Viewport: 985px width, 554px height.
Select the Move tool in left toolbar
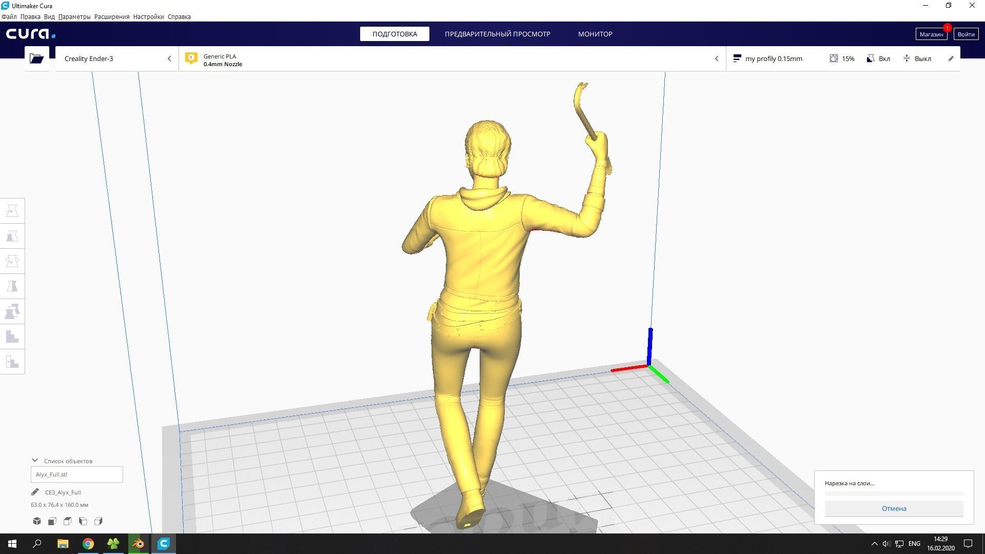[x=12, y=211]
